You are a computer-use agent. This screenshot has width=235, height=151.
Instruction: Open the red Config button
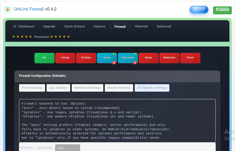pyautogui.click(x=65, y=58)
